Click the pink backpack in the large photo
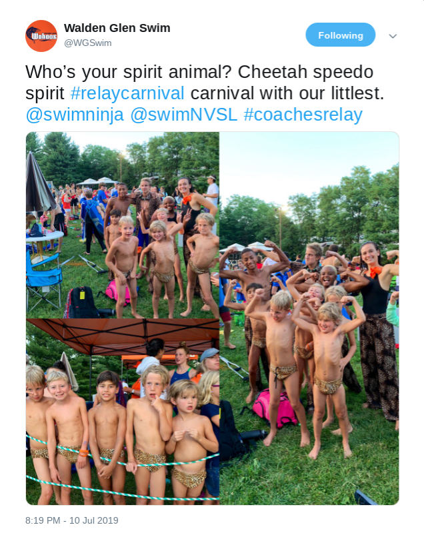 point(272,408)
